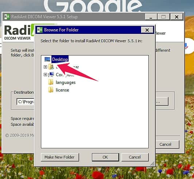The width and height of the screenshot is (194, 179).
Task: Confirm folder with OK button
Action: (x=105, y=157)
